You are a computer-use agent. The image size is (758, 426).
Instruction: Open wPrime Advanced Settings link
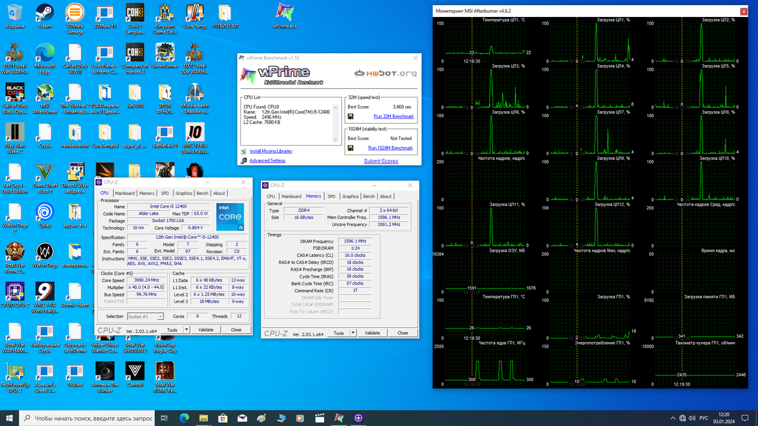click(x=267, y=161)
